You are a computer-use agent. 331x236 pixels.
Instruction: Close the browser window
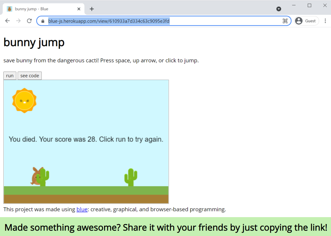click(325, 5)
